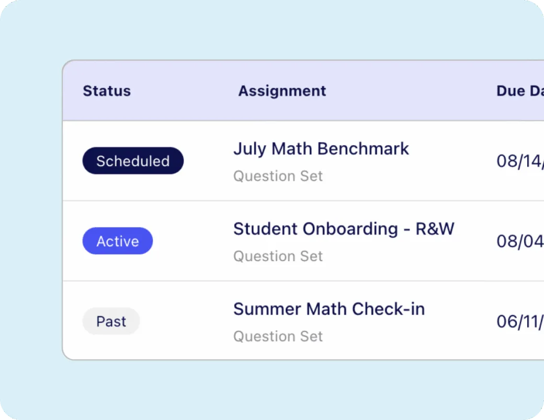Image resolution: width=544 pixels, height=420 pixels.
Task: Click Question Set under July Math Benchmark
Action: [x=278, y=176]
